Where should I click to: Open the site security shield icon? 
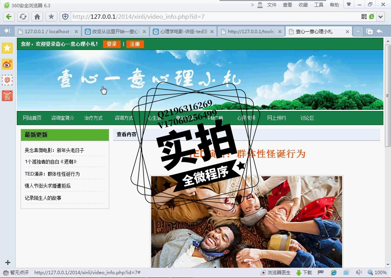tap(65, 17)
